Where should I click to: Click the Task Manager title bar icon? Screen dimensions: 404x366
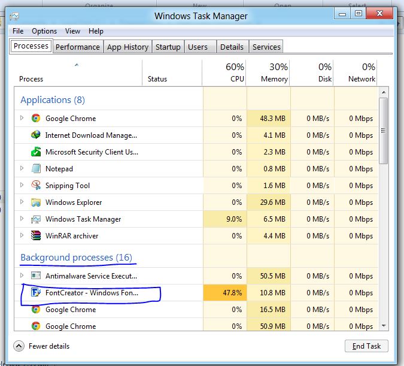[x=14, y=16]
